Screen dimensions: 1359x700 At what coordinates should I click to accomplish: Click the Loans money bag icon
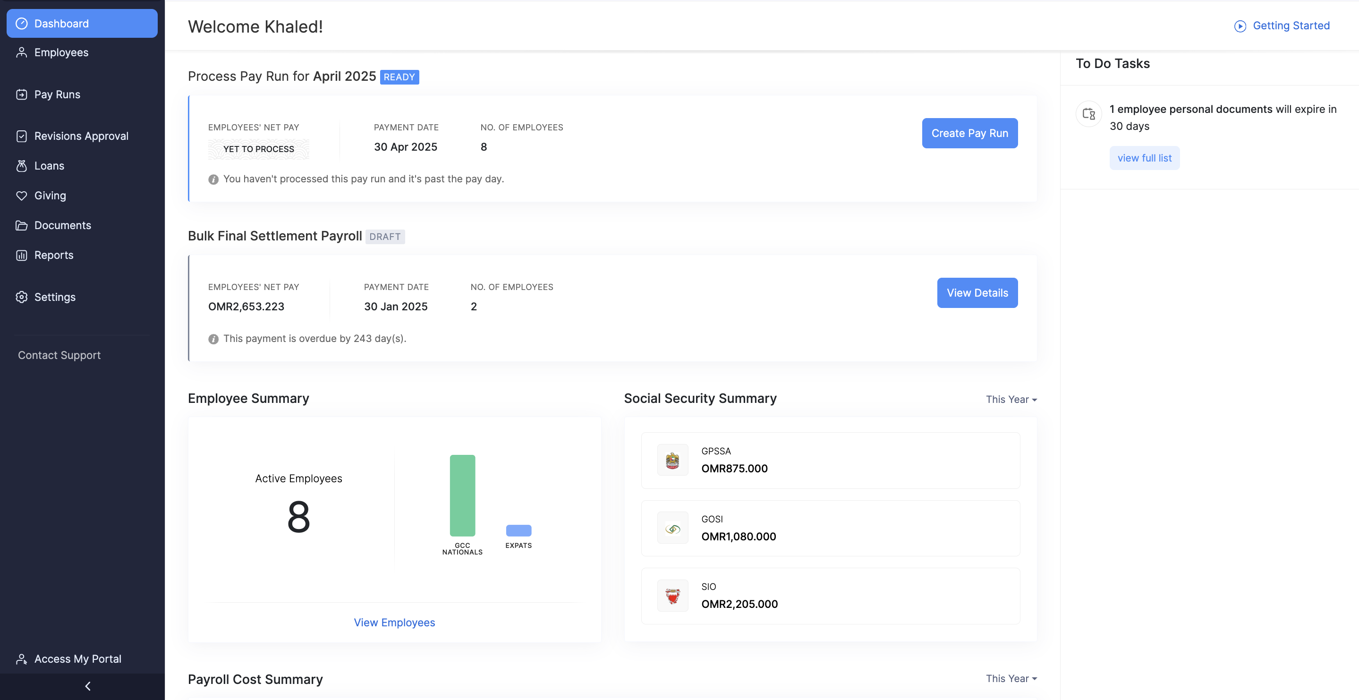coord(22,166)
